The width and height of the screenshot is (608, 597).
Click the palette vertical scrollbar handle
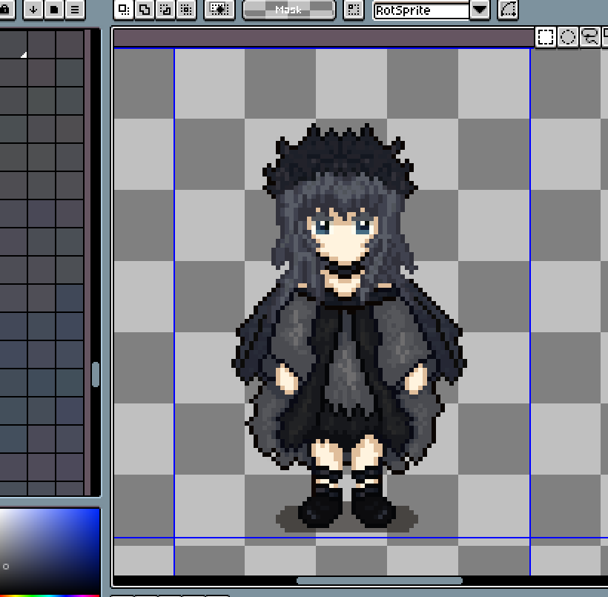96,375
